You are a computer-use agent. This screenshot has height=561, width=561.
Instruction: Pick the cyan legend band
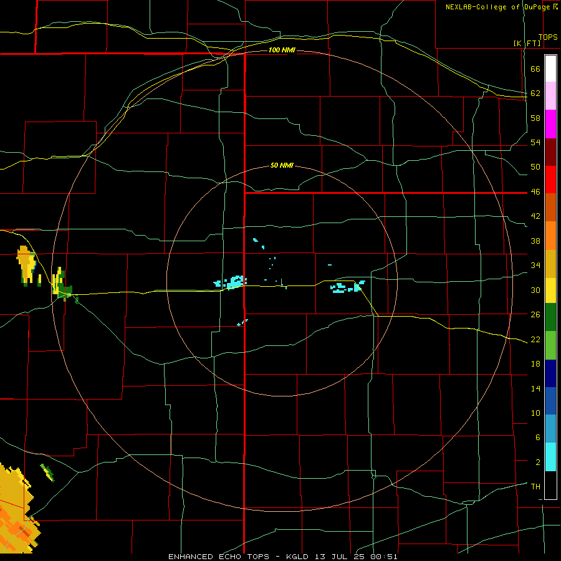[x=550, y=457]
